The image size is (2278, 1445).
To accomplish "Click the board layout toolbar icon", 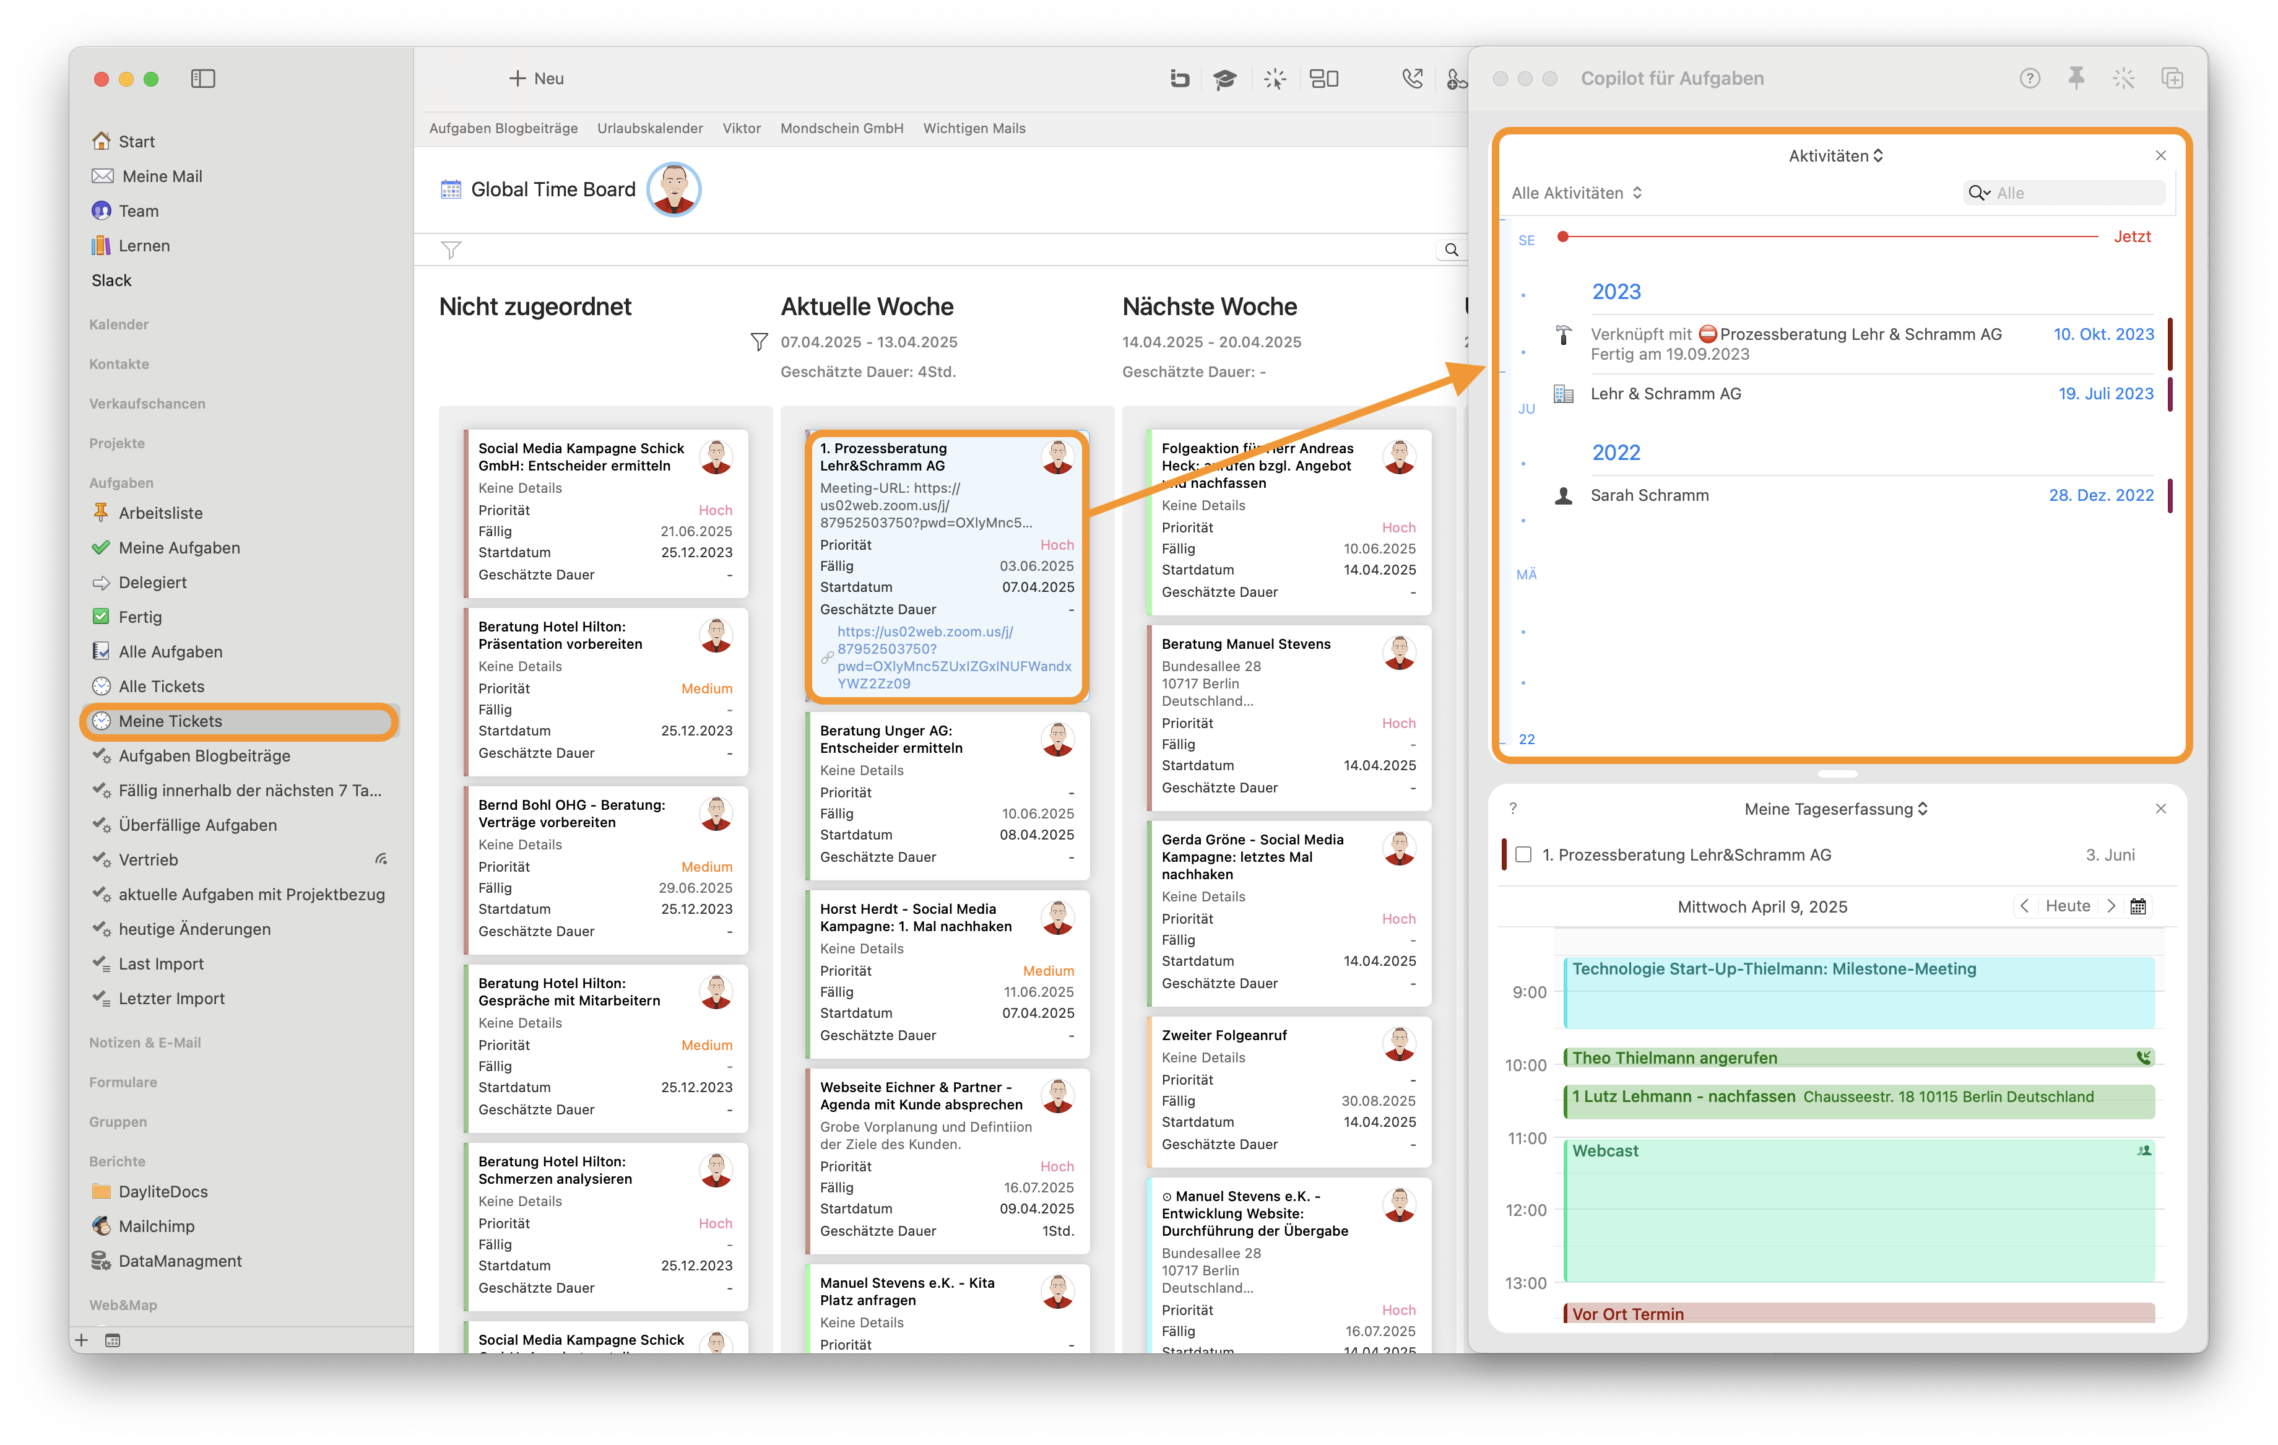I will (1323, 79).
